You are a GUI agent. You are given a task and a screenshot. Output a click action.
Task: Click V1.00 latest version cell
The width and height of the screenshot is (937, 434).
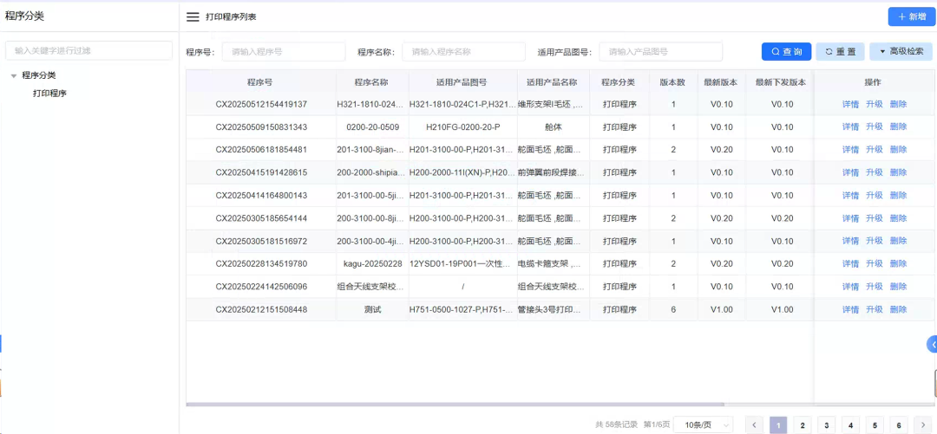click(721, 309)
